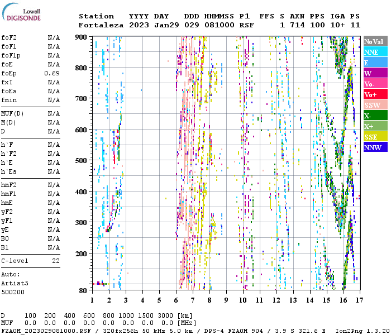Click the hmF2 parameter label
Image resolution: width=391 pixels, height=335 pixels.
[9, 185]
